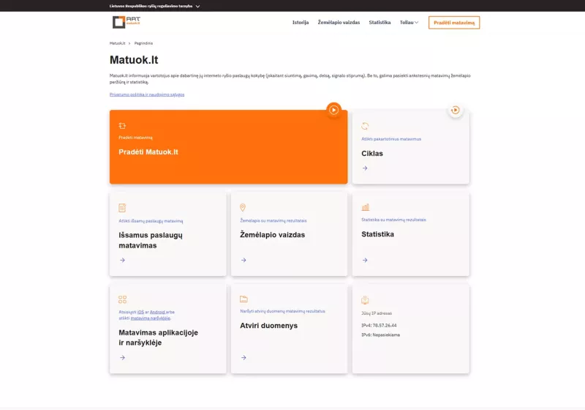585x410 pixels.
Task: Click the arrow under Statistika card title
Action: tap(365, 260)
